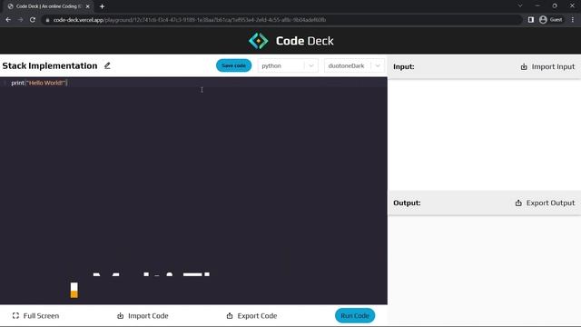The width and height of the screenshot is (581, 327).
Task: Open the duotoneDark theme dropdown
Action: [354, 65]
